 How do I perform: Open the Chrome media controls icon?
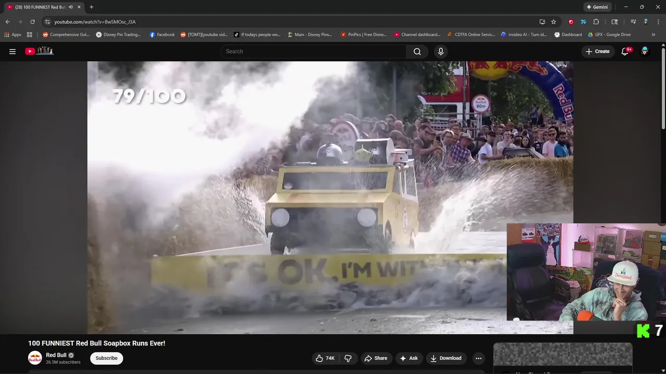[x=633, y=22]
